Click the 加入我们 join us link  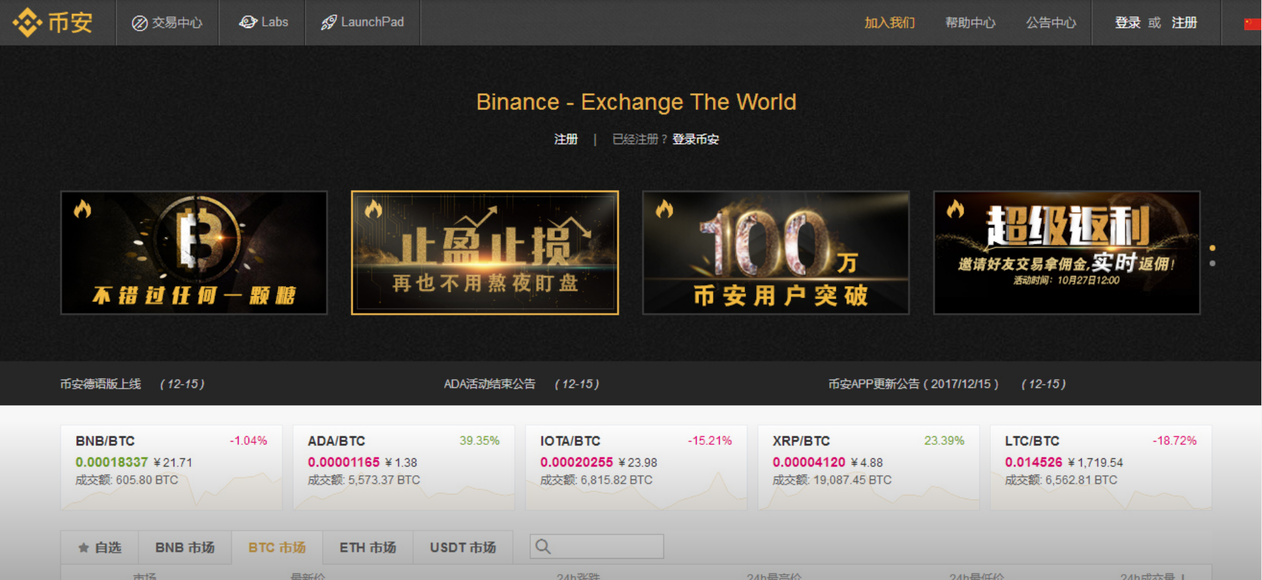pos(889,23)
